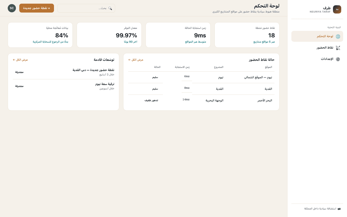Click the NEURIYA TARAF brand text
Viewport: 347px width, 217px height.
(320, 12)
